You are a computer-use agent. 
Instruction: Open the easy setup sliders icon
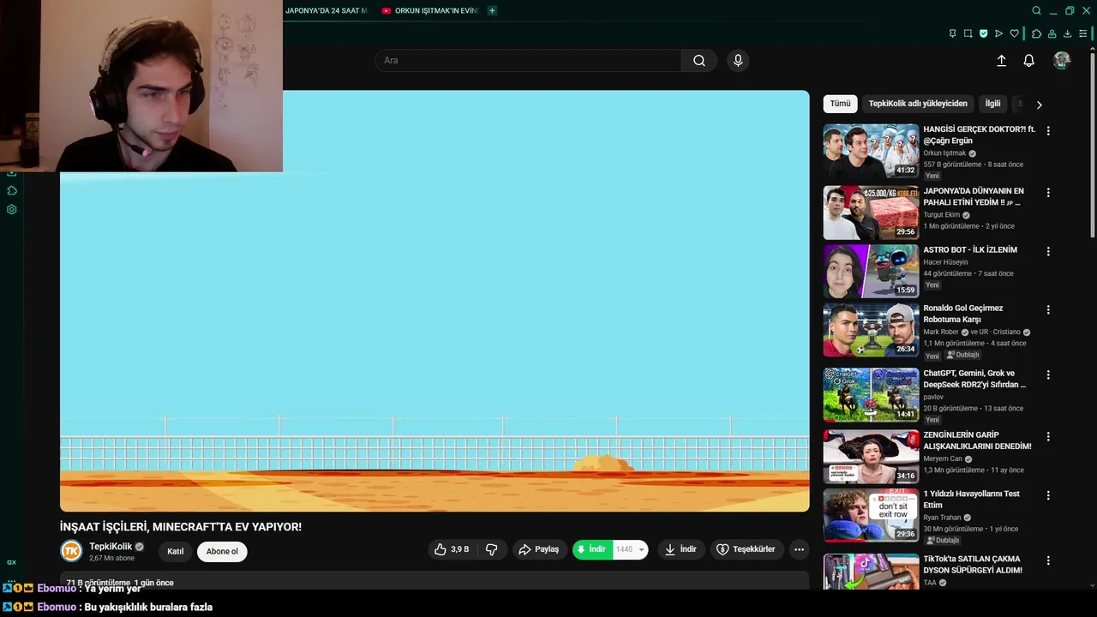1082,33
